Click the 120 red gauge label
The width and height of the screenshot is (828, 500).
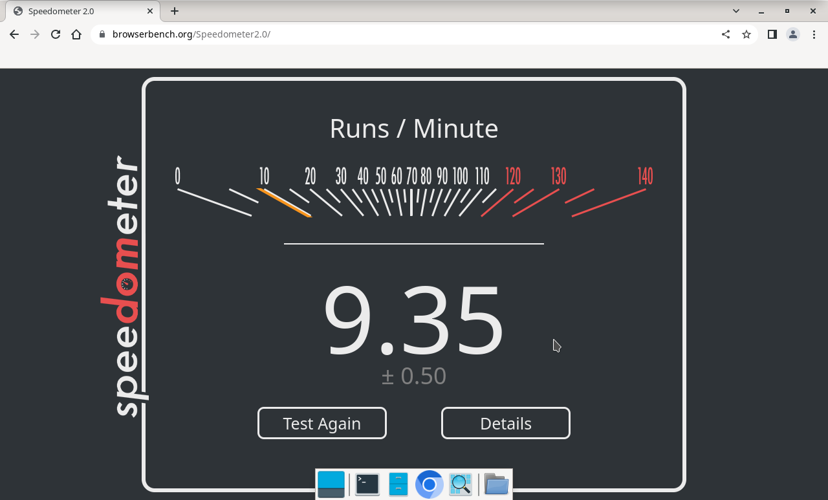[513, 176]
